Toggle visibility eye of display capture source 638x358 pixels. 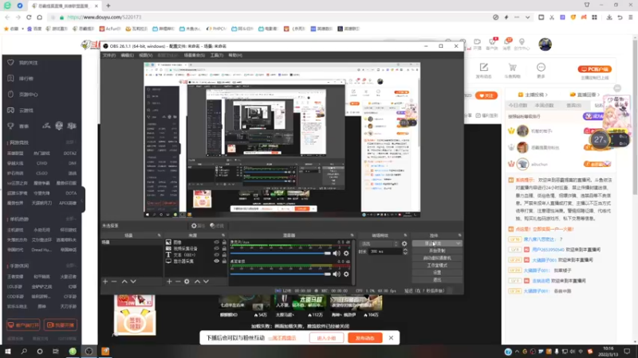pos(216,262)
